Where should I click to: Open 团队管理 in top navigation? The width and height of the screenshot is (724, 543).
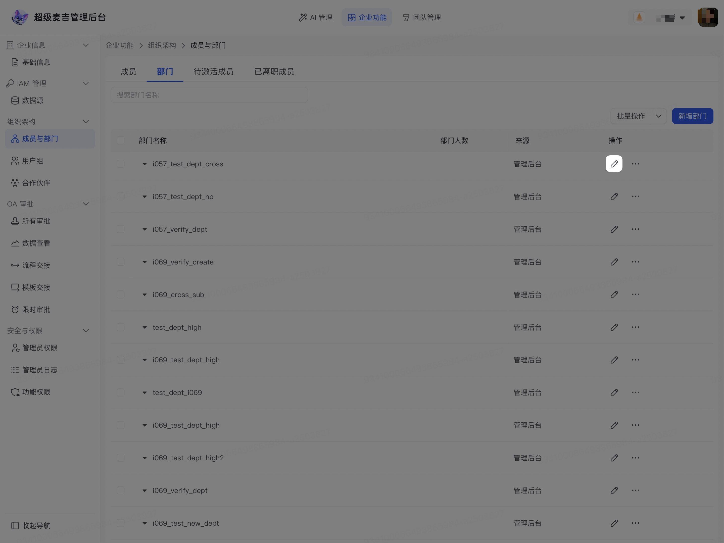422,17
